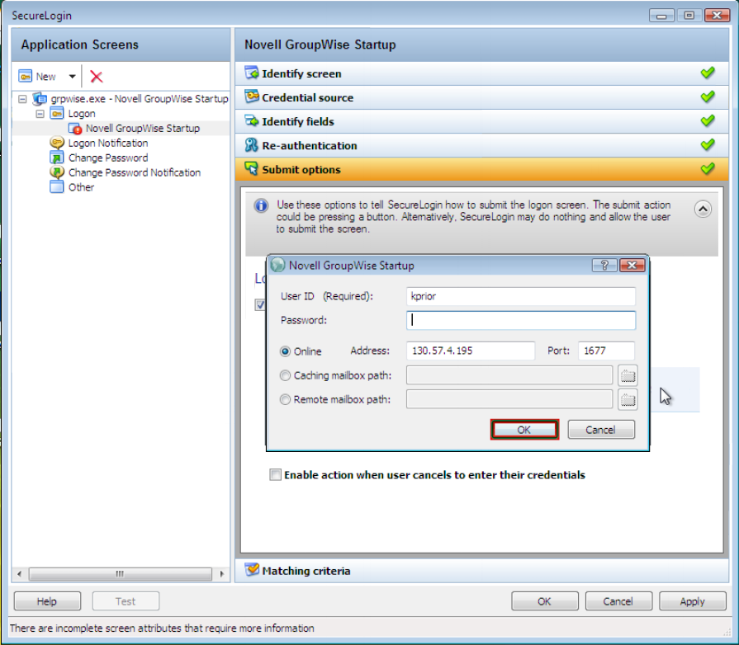Viewport: 739px width, 645px height.
Task: Click the Credential source key icon
Action: tap(252, 97)
